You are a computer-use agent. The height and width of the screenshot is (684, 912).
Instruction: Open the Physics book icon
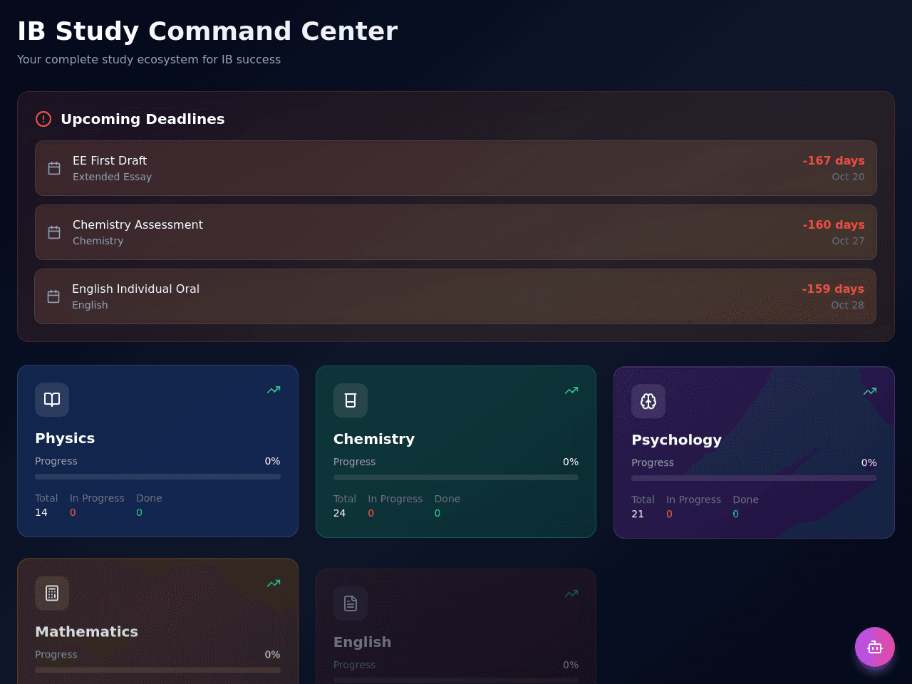pyautogui.click(x=52, y=400)
